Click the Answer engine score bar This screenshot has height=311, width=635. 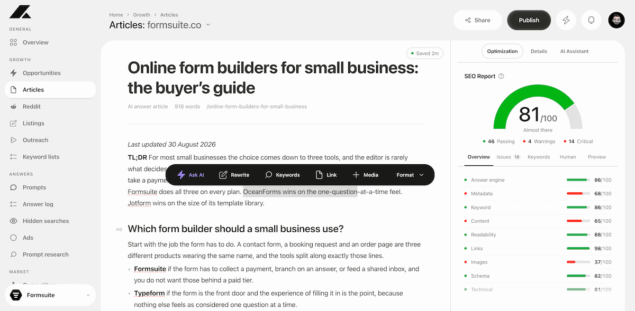click(x=578, y=180)
